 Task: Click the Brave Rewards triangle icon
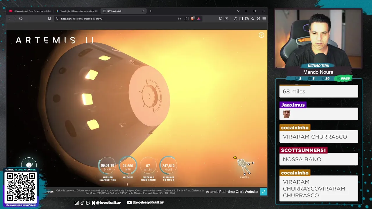[x=199, y=19]
